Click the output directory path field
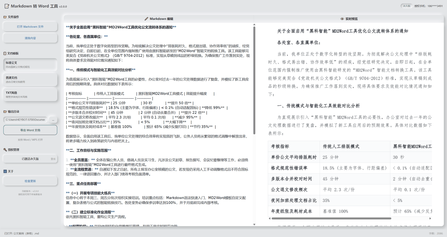This screenshot has width=447, height=237. [x=26, y=120]
